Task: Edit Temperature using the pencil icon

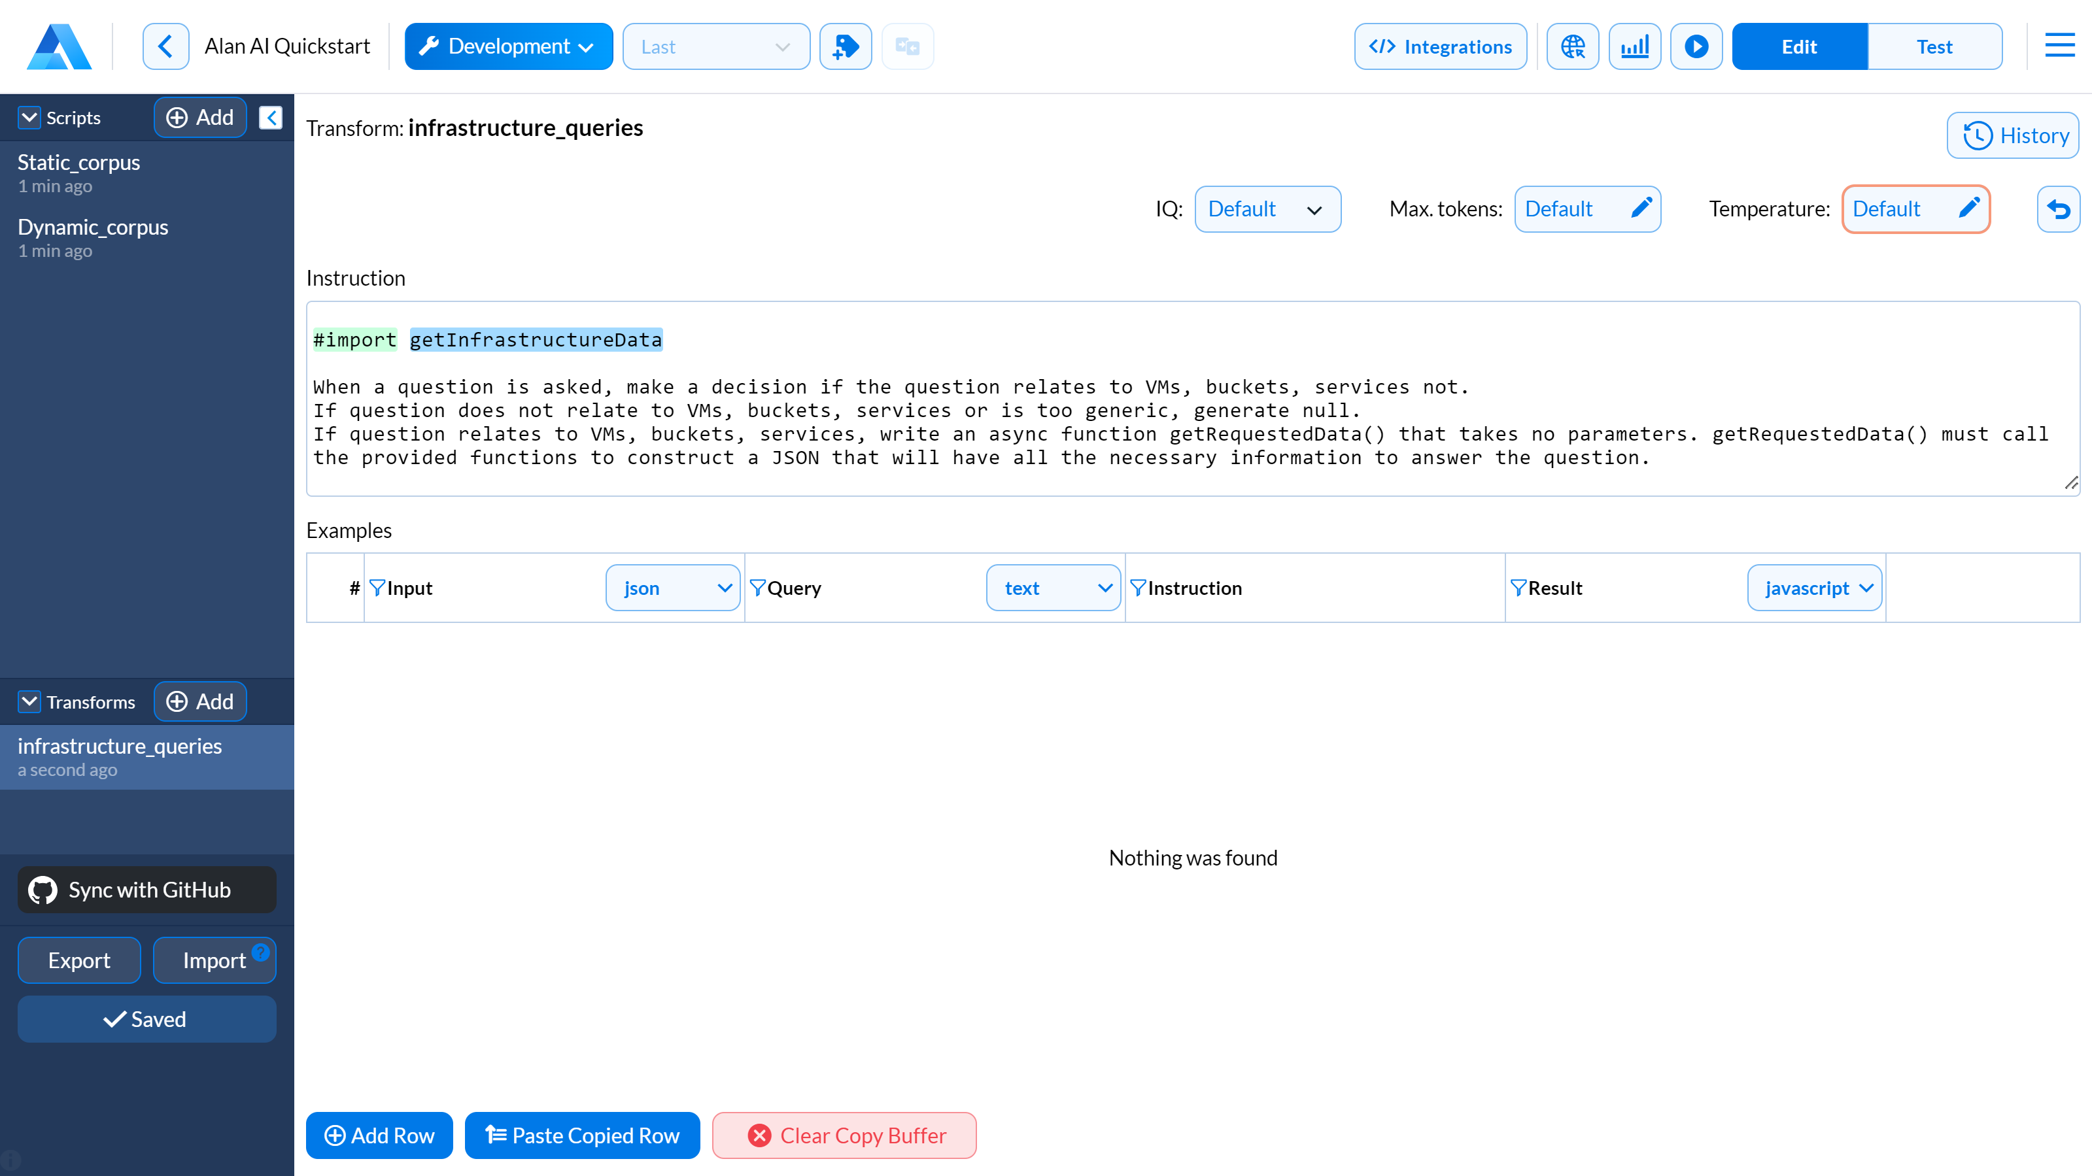Action: (1968, 209)
